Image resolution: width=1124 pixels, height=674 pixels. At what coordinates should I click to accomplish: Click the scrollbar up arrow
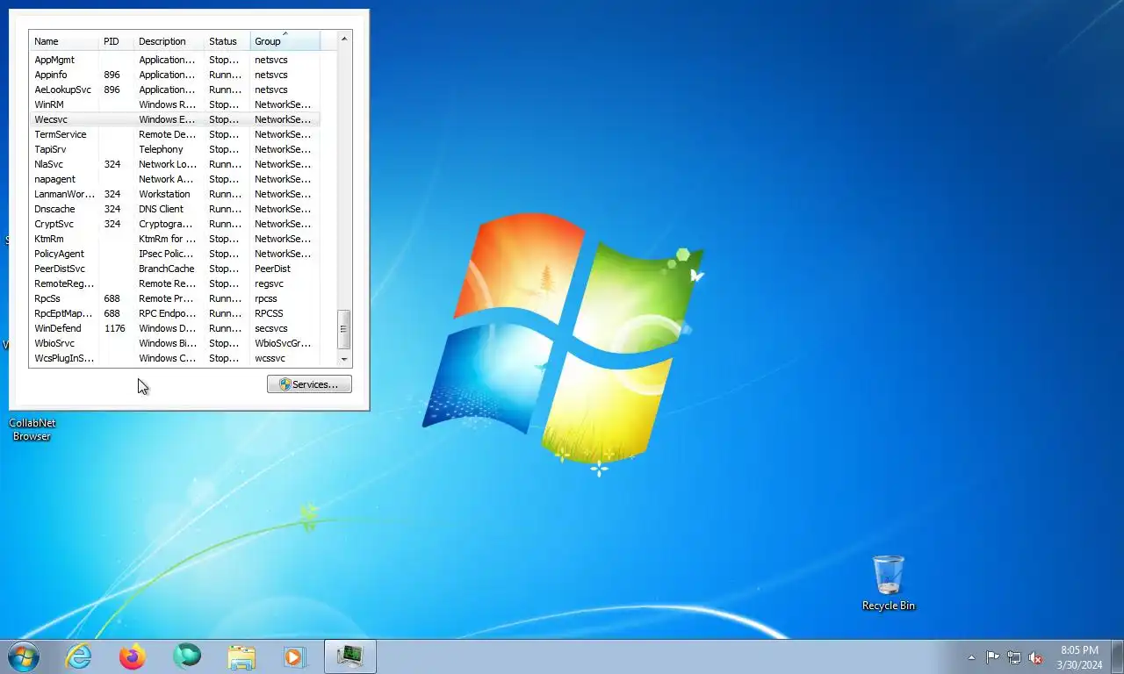[344, 39]
